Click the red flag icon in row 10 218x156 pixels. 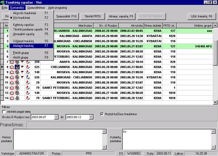click(22, 77)
